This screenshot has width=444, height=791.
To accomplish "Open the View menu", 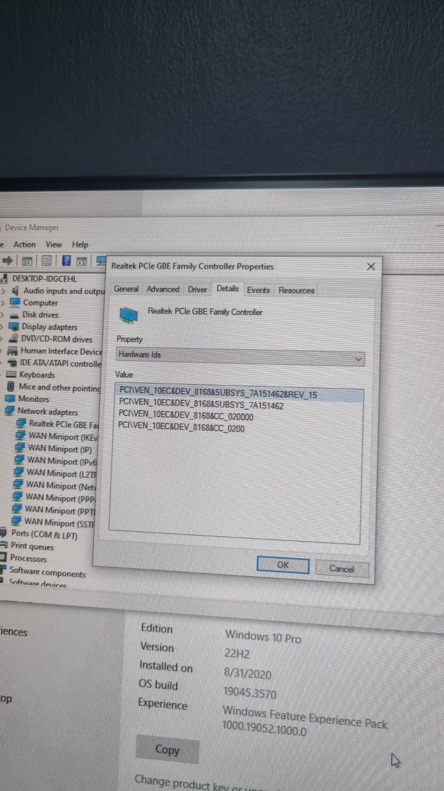I will point(53,245).
